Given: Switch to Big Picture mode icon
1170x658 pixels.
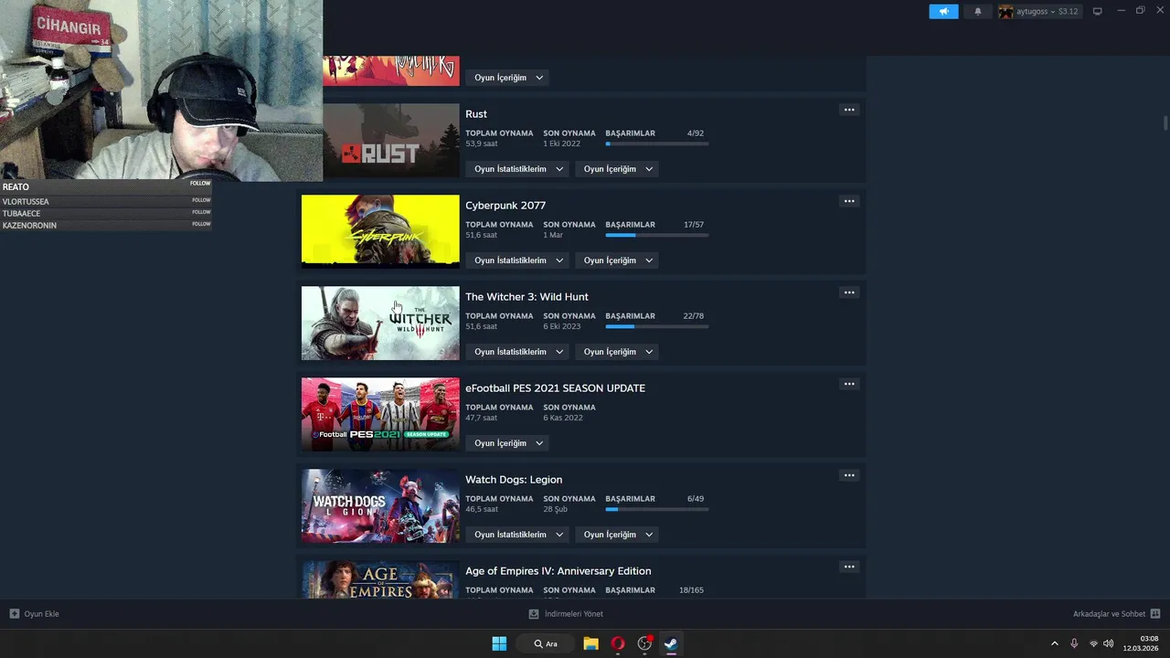Looking at the screenshot, I should 1098,12.
